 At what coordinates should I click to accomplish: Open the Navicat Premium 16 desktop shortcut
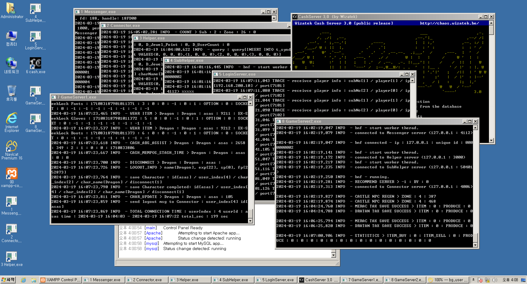tap(12, 147)
